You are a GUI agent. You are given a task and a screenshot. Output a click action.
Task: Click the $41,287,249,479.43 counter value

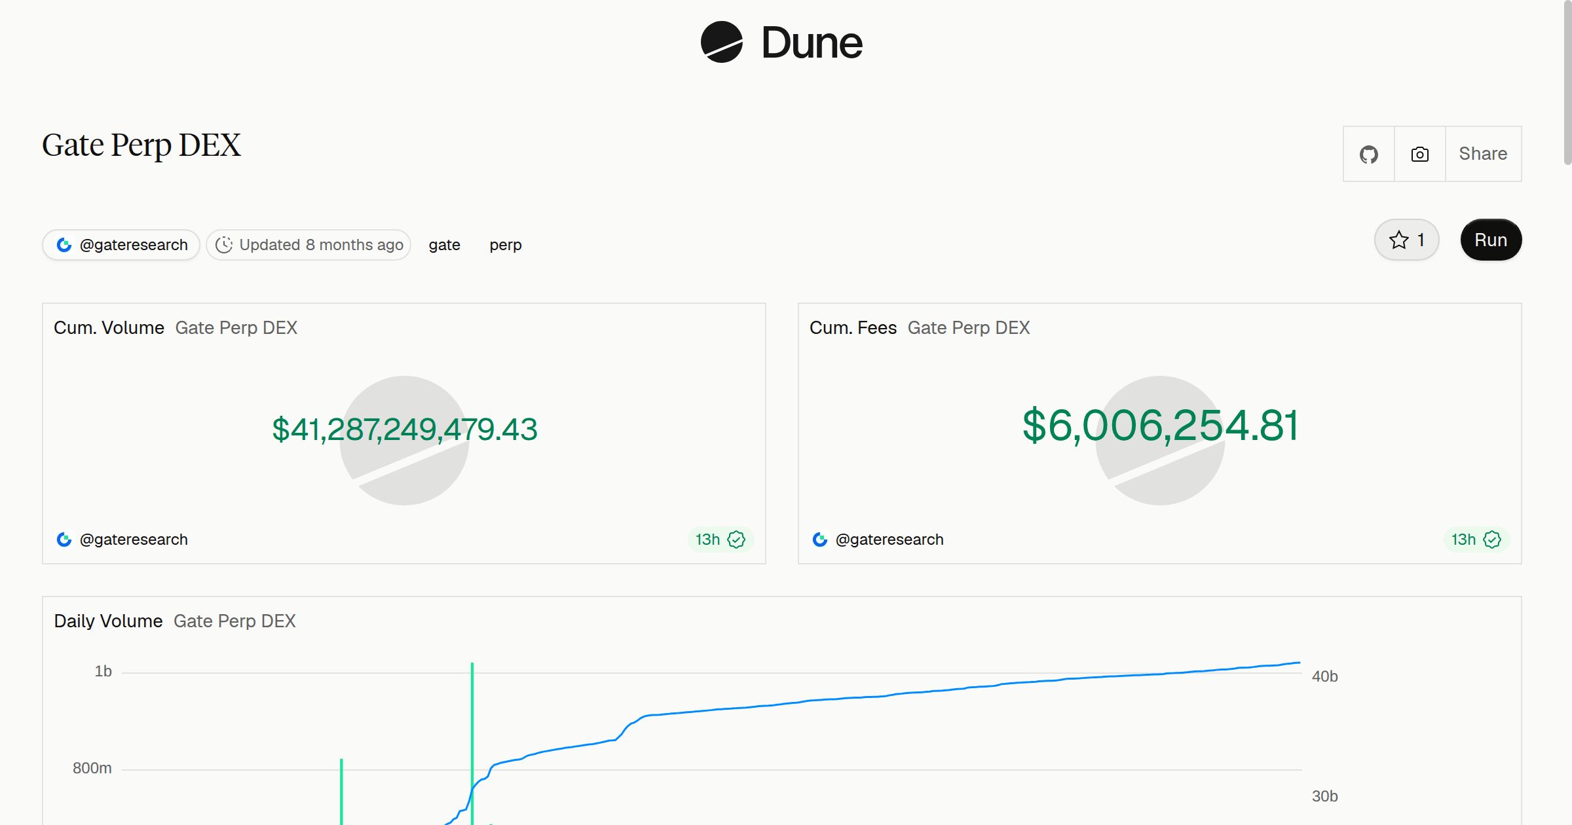click(405, 430)
